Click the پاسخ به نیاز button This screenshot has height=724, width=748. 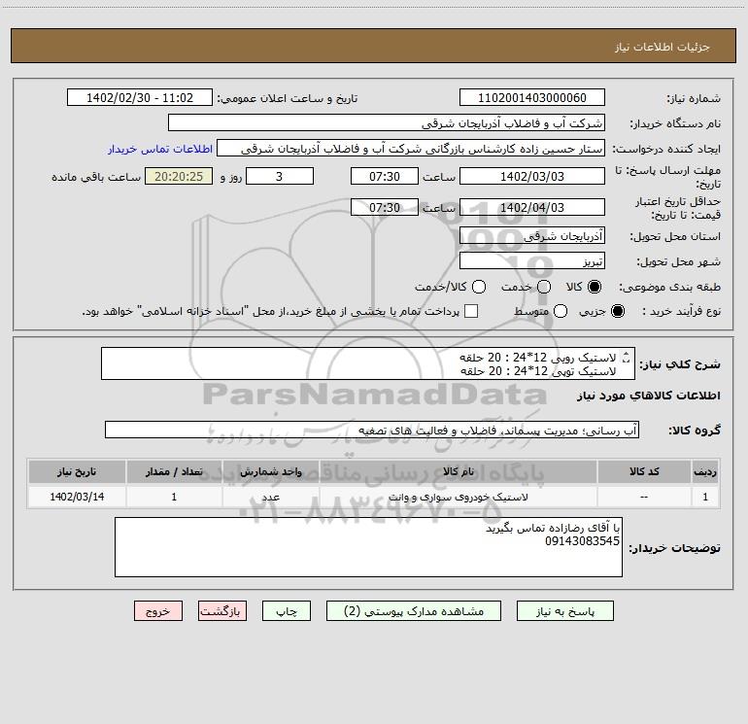click(x=564, y=611)
